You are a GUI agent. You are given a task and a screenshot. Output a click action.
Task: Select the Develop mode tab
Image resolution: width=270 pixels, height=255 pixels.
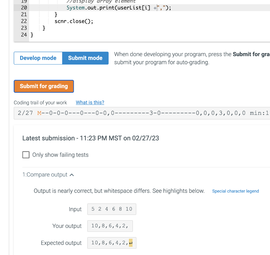pyautogui.click(x=38, y=58)
